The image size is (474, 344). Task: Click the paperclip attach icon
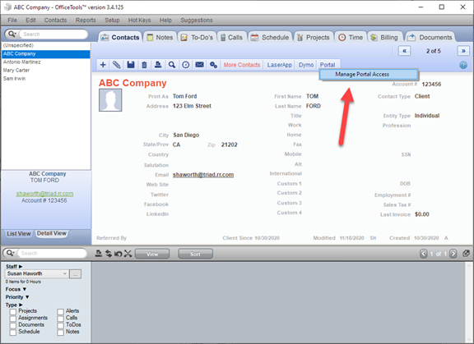pyautogui.click(x=116, y=65)
